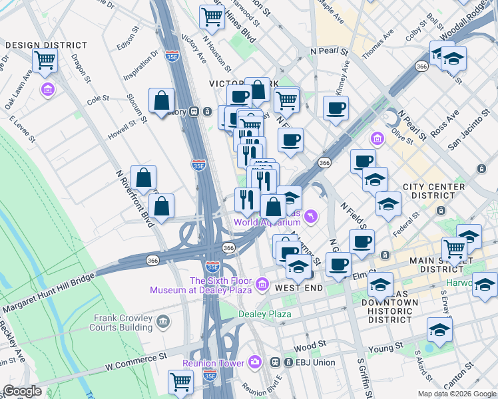The height and width of the screenshot is (399, 498).
Task: Click the CITY CENTER DISTRICT label
Action: coord(433,192)
